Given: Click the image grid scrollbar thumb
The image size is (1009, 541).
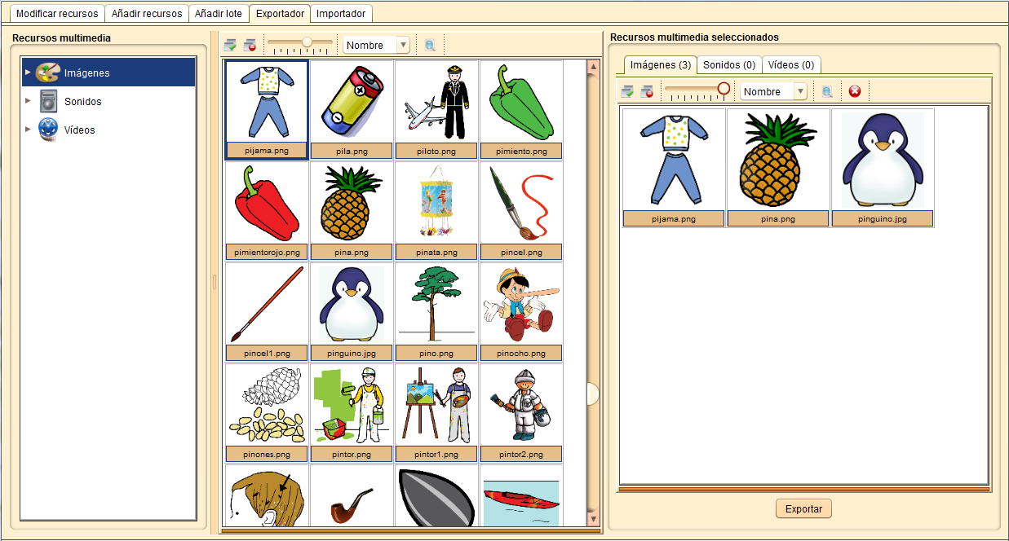Looking at the screenshot, I should coord(593,394).
